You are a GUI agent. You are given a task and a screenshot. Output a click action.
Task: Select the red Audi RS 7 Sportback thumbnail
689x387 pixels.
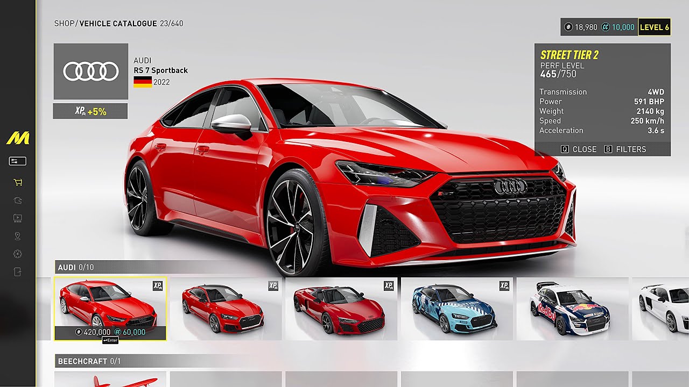coord(110,309)
